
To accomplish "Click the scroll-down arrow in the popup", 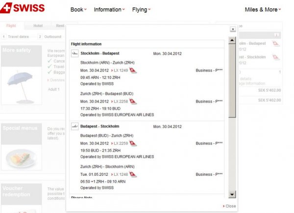I will (x=233, y=195).
